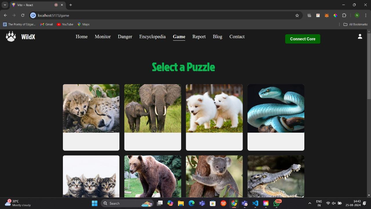Open The Poetry of Edgar bookmark

pos(19,24)
